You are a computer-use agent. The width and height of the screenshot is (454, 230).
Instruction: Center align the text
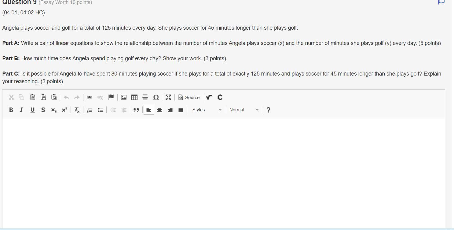(x=159, y=110)
